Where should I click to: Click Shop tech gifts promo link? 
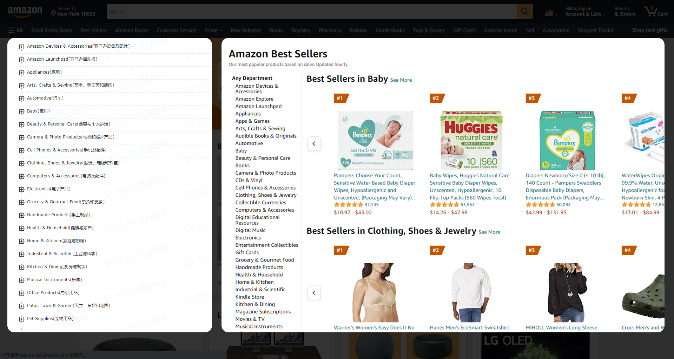pyautogui.click(x=649, y=30)
